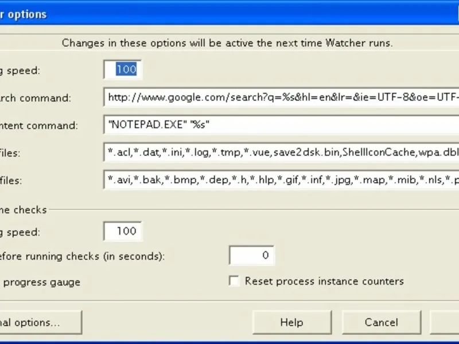Click the 'Reset process instance counters' label
The width and height of the screenshot is (459, 344).
click(x=324, y=282)
